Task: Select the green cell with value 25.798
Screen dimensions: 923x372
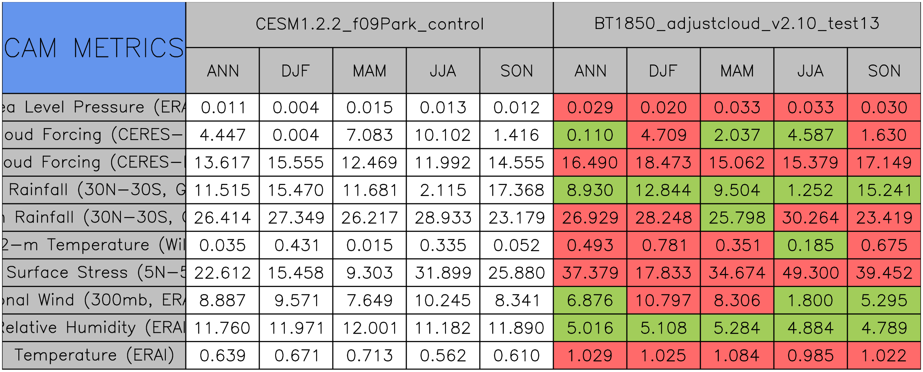Action: point(737,218)
